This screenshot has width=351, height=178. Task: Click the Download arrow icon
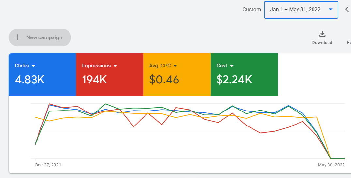pos(322,34)
